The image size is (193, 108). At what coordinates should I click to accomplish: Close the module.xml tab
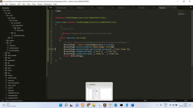(92, 8)
